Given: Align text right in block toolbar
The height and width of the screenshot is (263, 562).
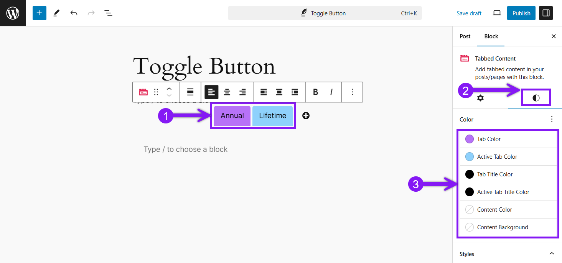Looking at the screenshot, I should [x=242, y=92].
